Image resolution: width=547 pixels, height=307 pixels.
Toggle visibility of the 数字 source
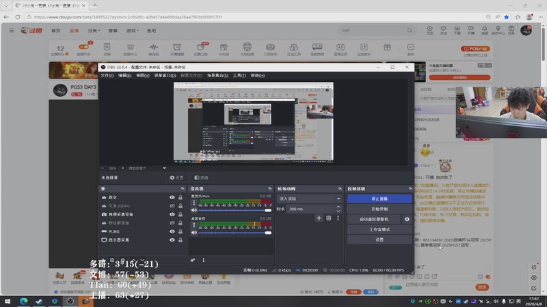[x=172, y=197]
